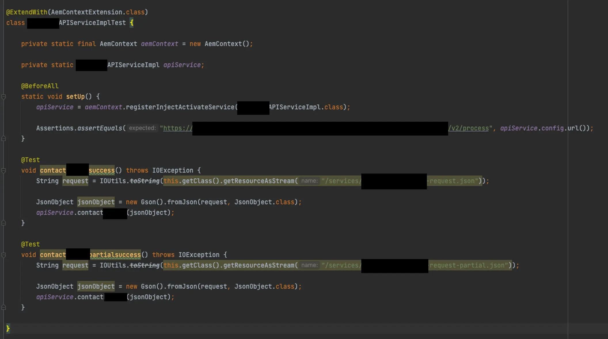Image resolution: width=608 pixels, height=339 pixels.
Task: Click fold end marker of setUp method
Action: (3, 139)
